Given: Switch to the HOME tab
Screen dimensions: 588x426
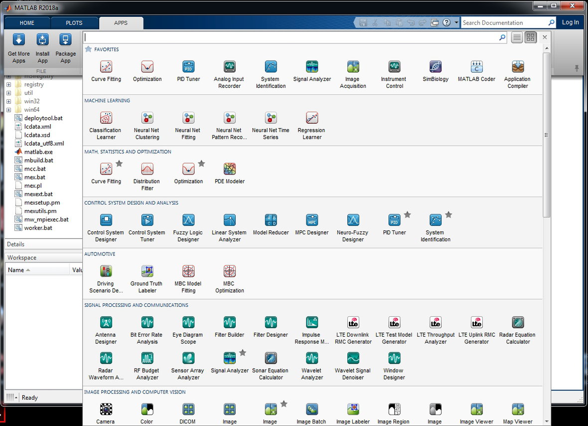Looking at the screenshot, I should [x=27, y=23].
